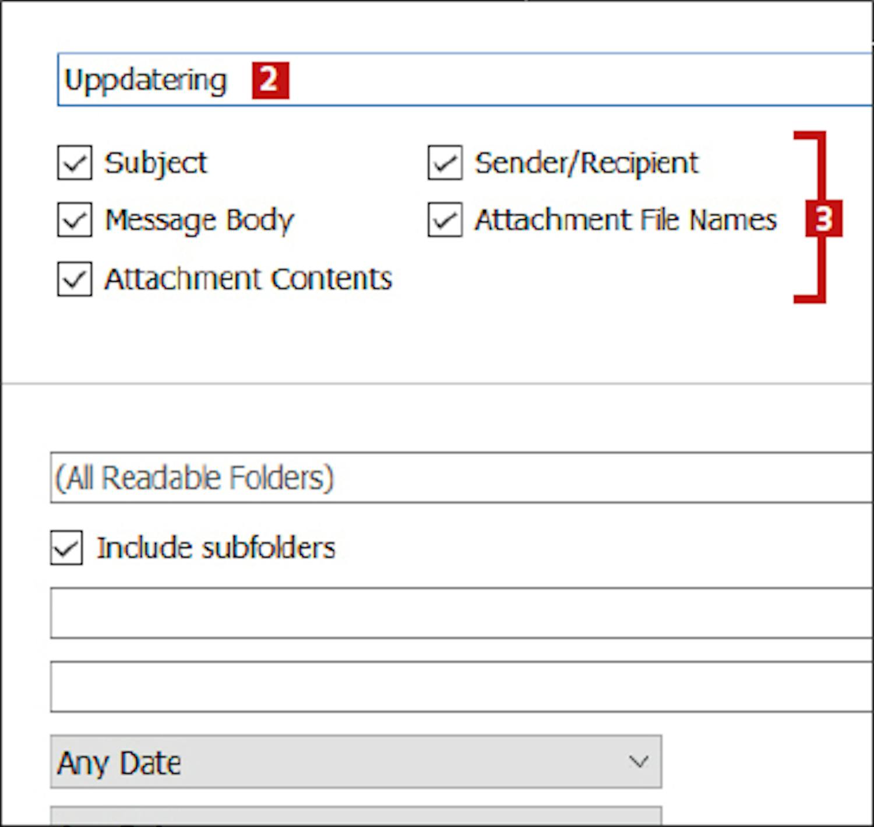Uncheck the Sender/Recipient checkbox
Image resolution: width=874 pixels, height=827 pixels.
445,163
